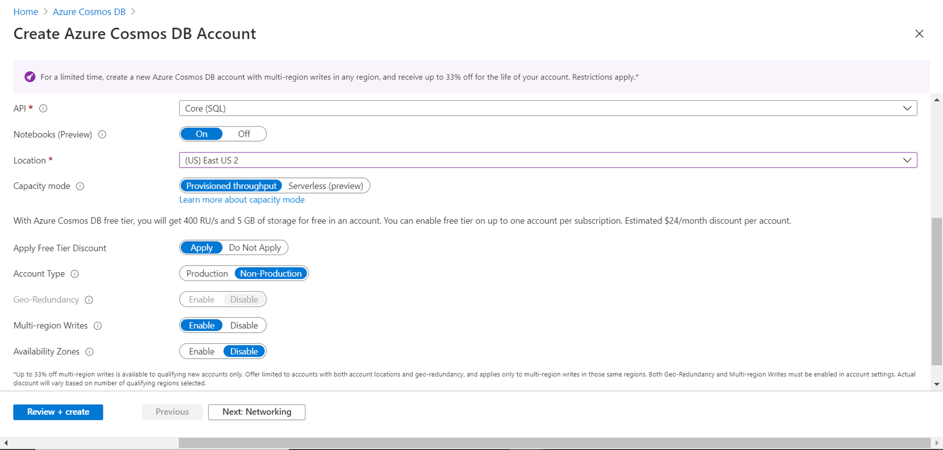Click the info icon next to API
The image size is (943, 450).
(x=43, y=108)
